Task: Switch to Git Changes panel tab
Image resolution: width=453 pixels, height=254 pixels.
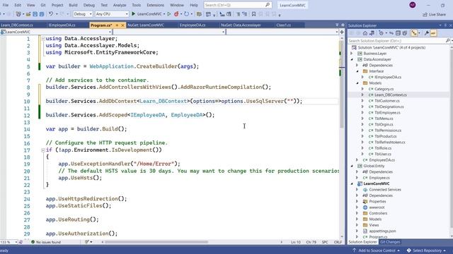Action: [x=390, y=242]
